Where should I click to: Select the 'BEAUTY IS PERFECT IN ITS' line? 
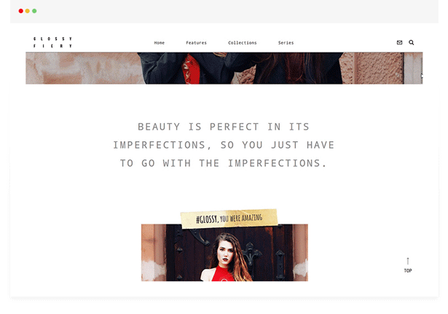[224, 127]
